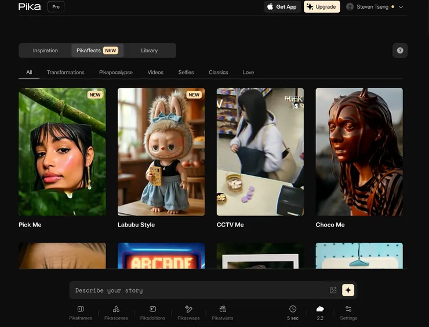Click the Upgrade button
Viewport: 429px width, 327px height.
point(322,7)
